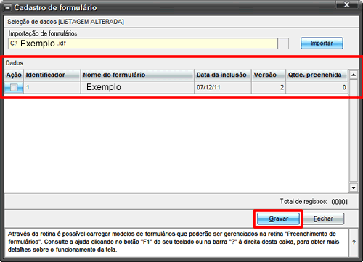This screenshot has width=363, height=262.
Task: Tick the Ação checkbox in row 1
Action: pos(14,87)
